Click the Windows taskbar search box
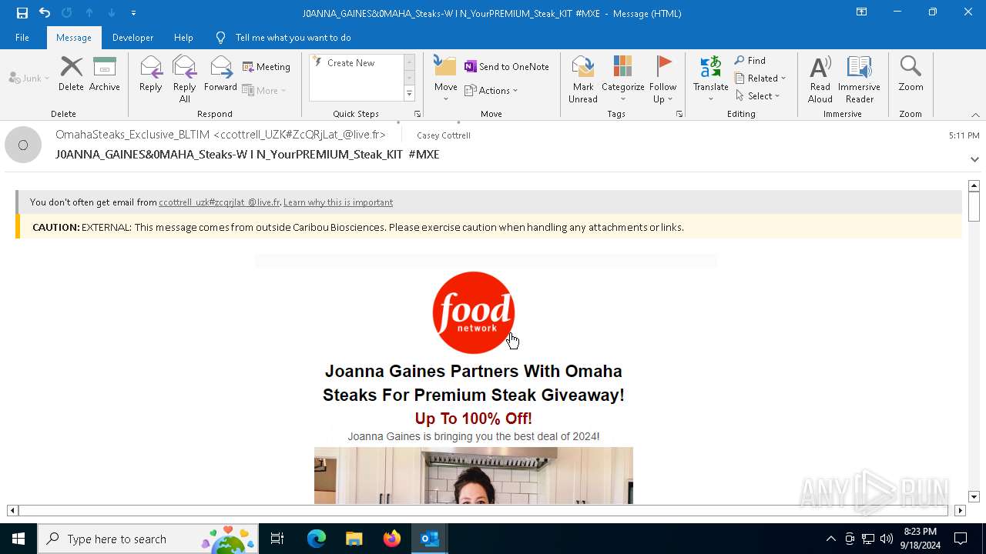This screenshot has height=554, width=986. pyautogui.click(x=148, y=539)
